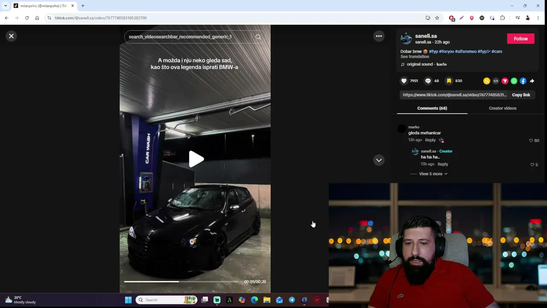Send to friends via red paper-plane icon
Viewport: 547px width, 308px height.
coord(505,81)
